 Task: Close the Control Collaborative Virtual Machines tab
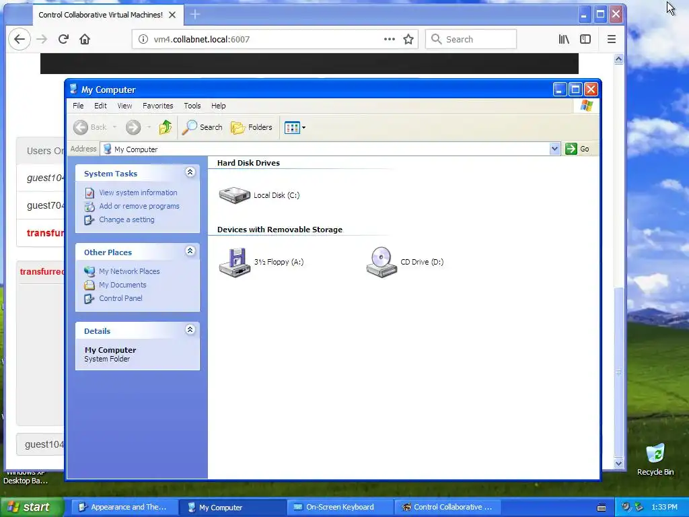point(172,15)
